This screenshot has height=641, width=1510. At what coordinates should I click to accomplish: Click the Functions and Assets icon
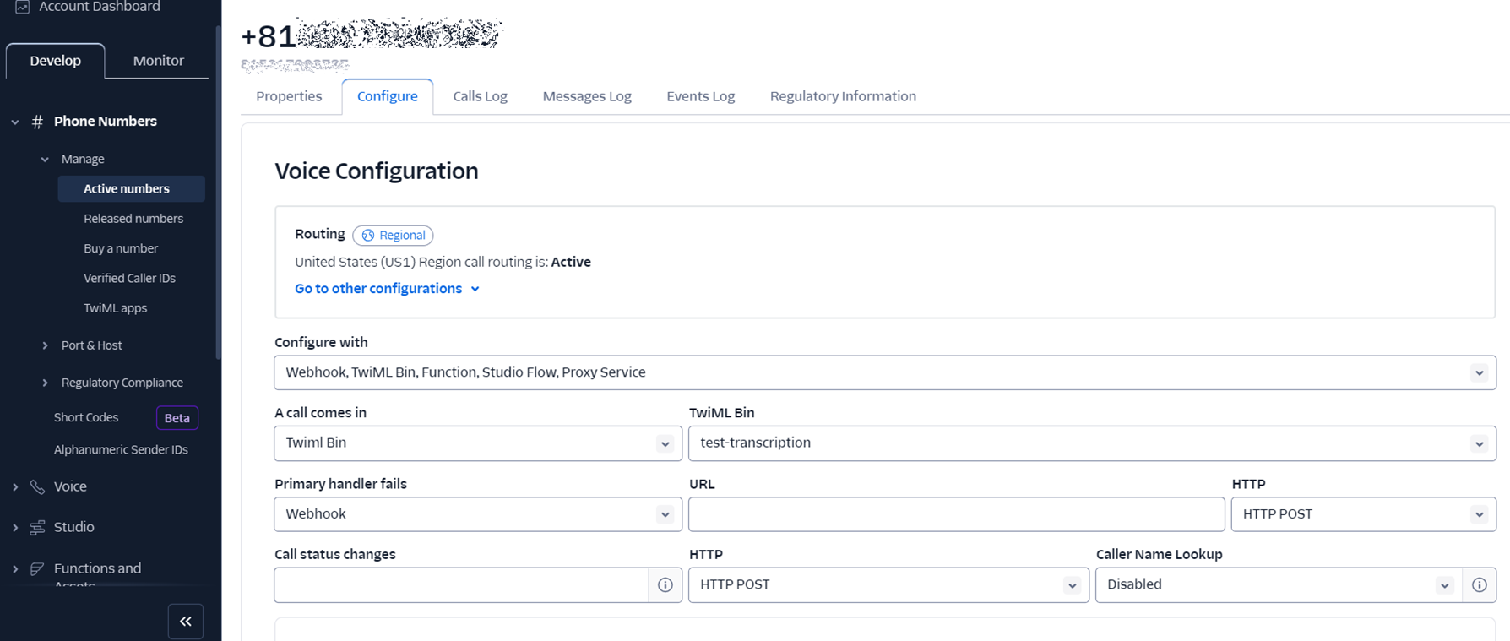click(x=37, y=568)
